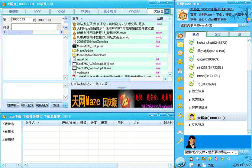Click VLC icon for 05版央视网球教程15 file
Screen dimensions: 252x168
point(74,33)
